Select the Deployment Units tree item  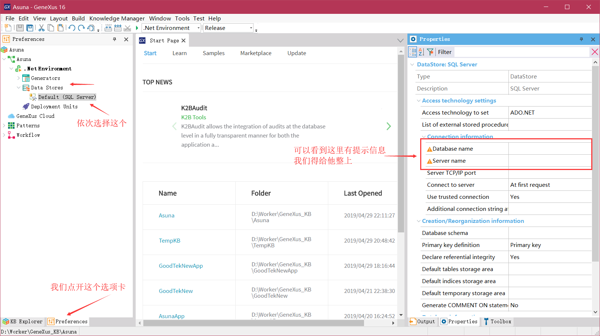click(54, 107)
